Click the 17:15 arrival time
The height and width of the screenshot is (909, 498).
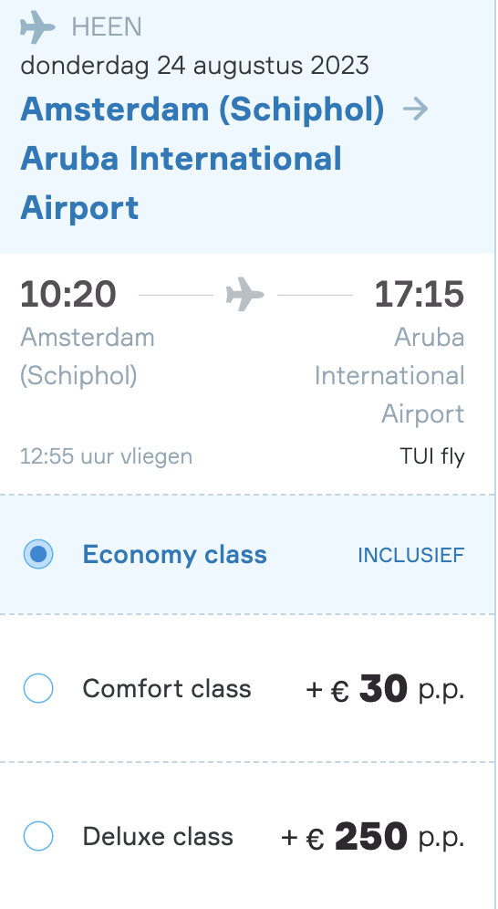tap(419, 294)
